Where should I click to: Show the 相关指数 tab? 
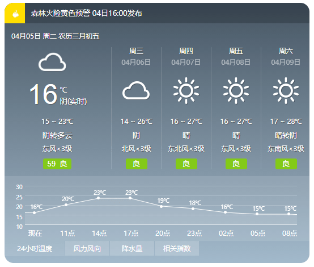177,248
